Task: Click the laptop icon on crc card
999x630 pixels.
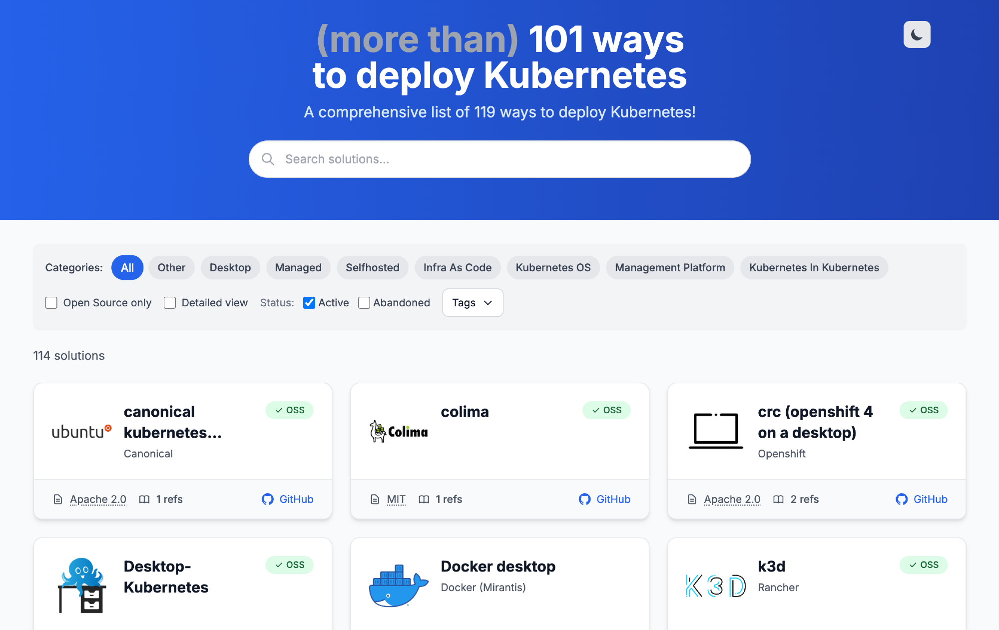Action: pyautogui.click(x=715, y=431)
